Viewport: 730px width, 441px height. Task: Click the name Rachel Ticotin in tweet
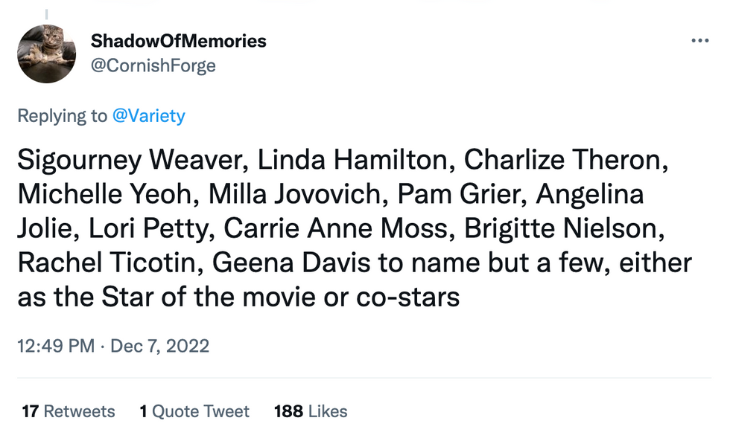107,263
